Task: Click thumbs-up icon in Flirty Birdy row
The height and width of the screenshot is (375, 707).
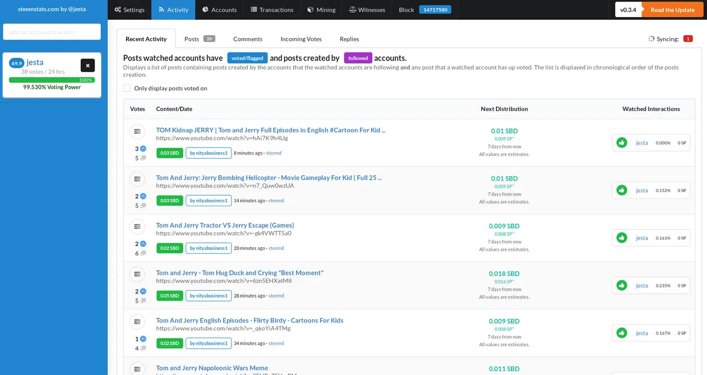Action: point(622,333)
